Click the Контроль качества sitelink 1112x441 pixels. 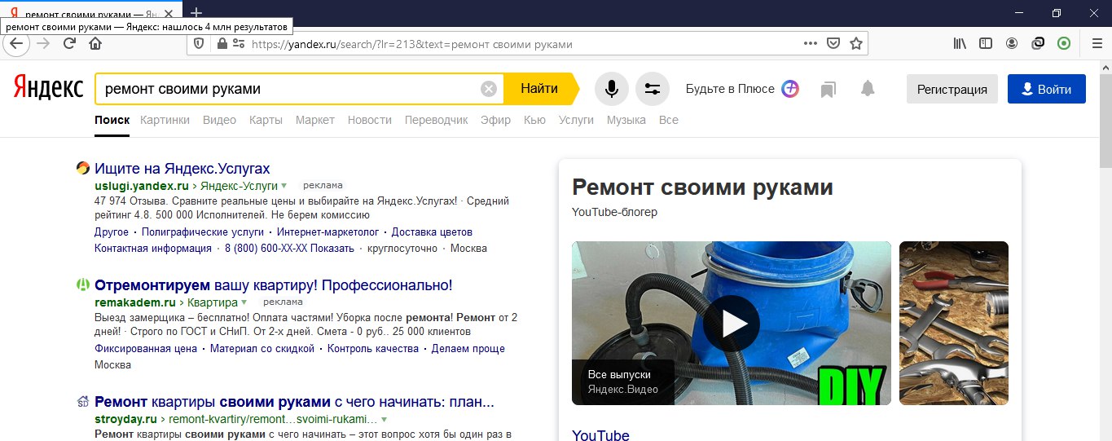tap(373, 348)
